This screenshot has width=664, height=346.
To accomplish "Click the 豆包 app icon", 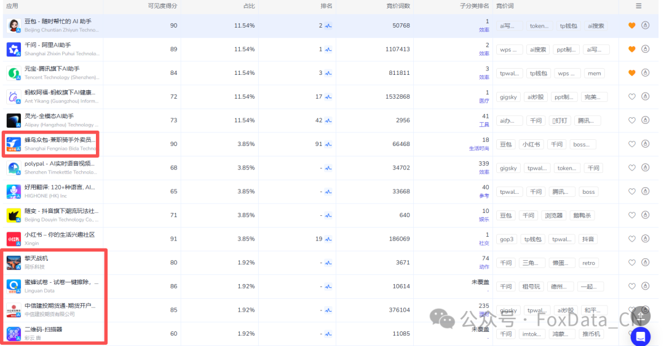I will point(14,26).
